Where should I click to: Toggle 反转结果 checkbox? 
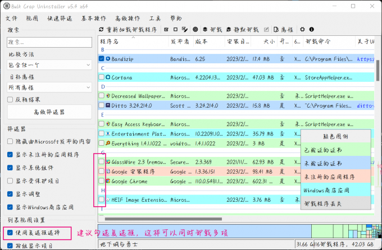(10, 99)
